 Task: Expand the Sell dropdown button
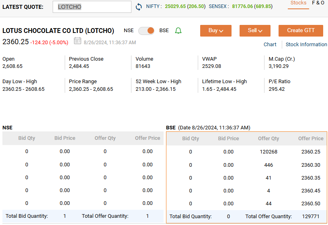click(255, 31)
